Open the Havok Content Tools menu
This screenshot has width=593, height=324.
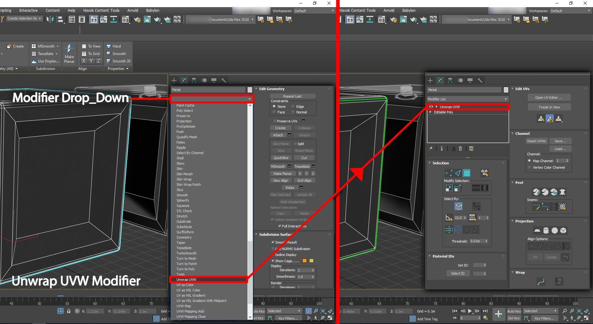pos(357,10)
